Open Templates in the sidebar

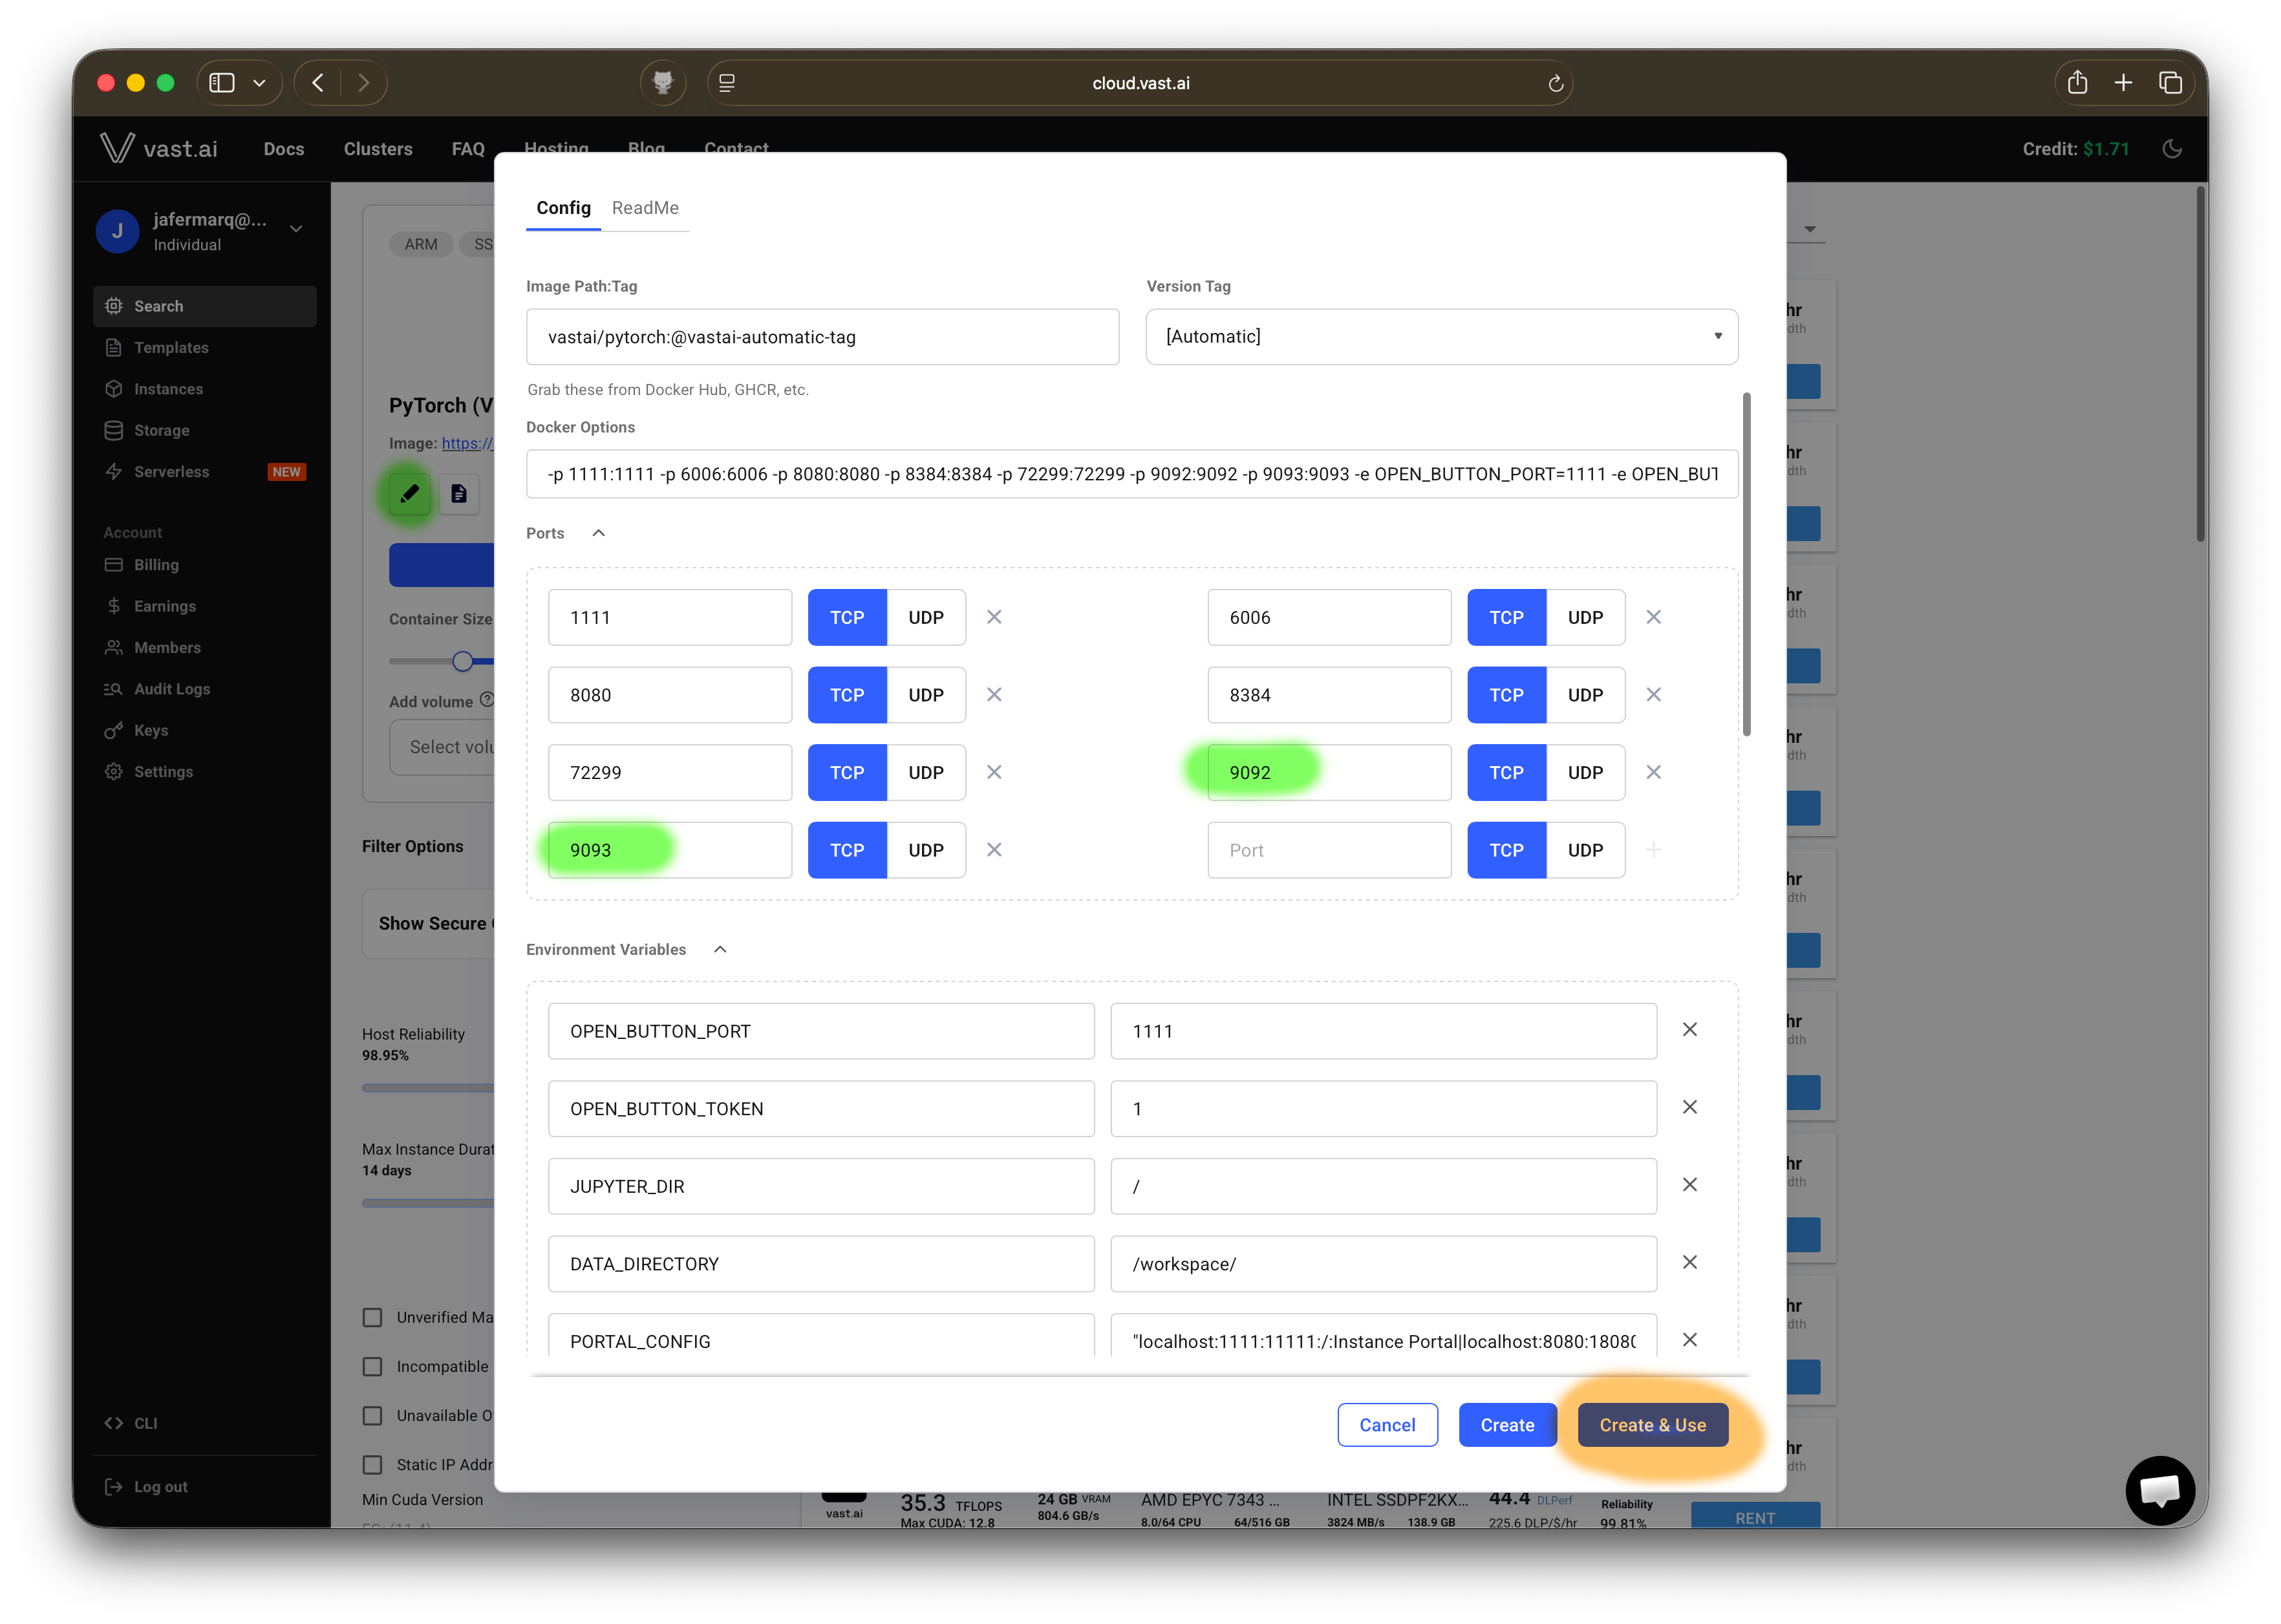pyautogui.click(x=171, y=347)
